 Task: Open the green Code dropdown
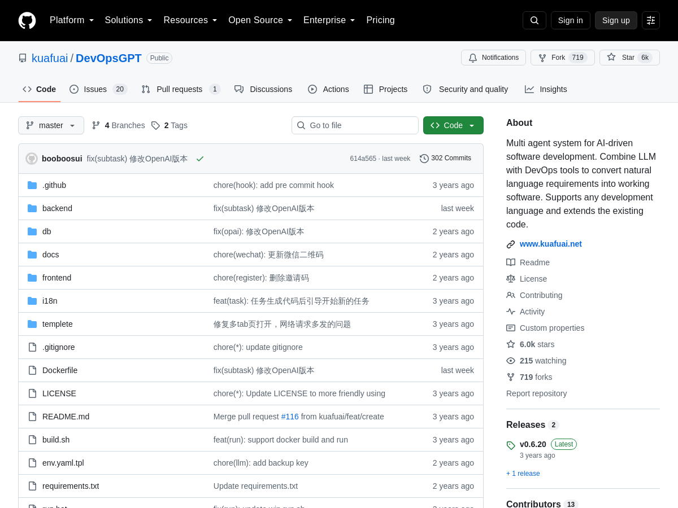pos(453,125)
